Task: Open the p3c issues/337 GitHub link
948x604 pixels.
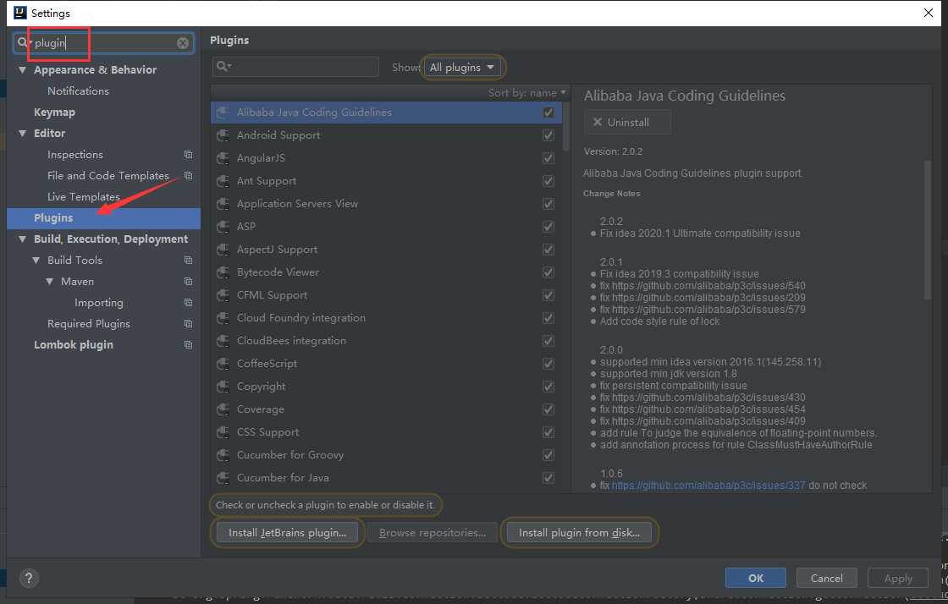Action: pos(708,485)
